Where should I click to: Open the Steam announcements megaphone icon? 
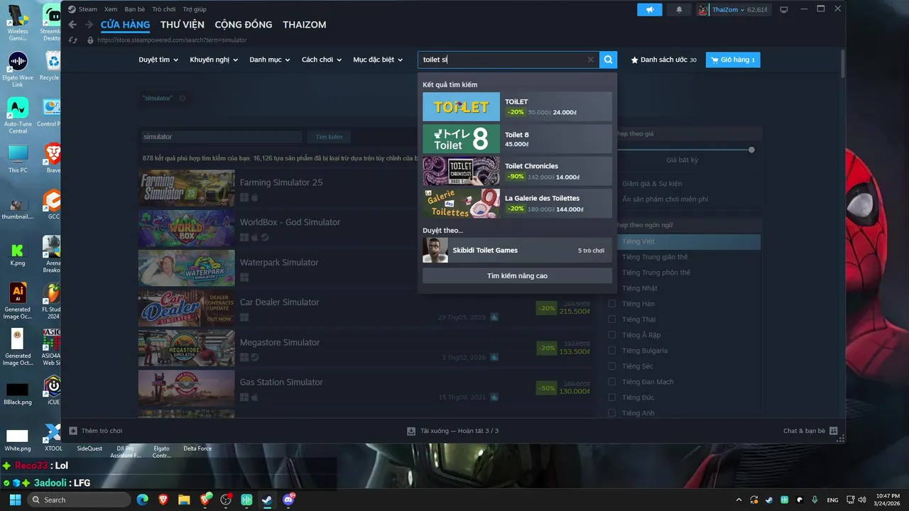pos(649,9)
